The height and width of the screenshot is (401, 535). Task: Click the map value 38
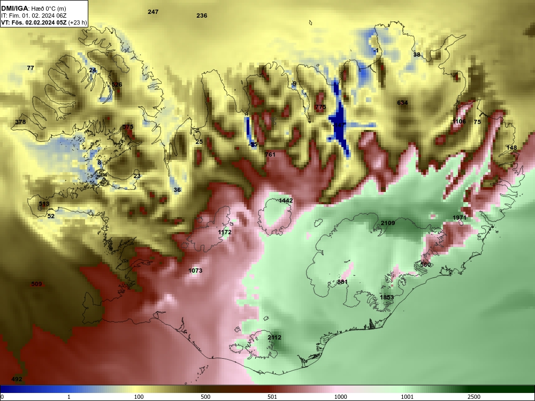417,55
